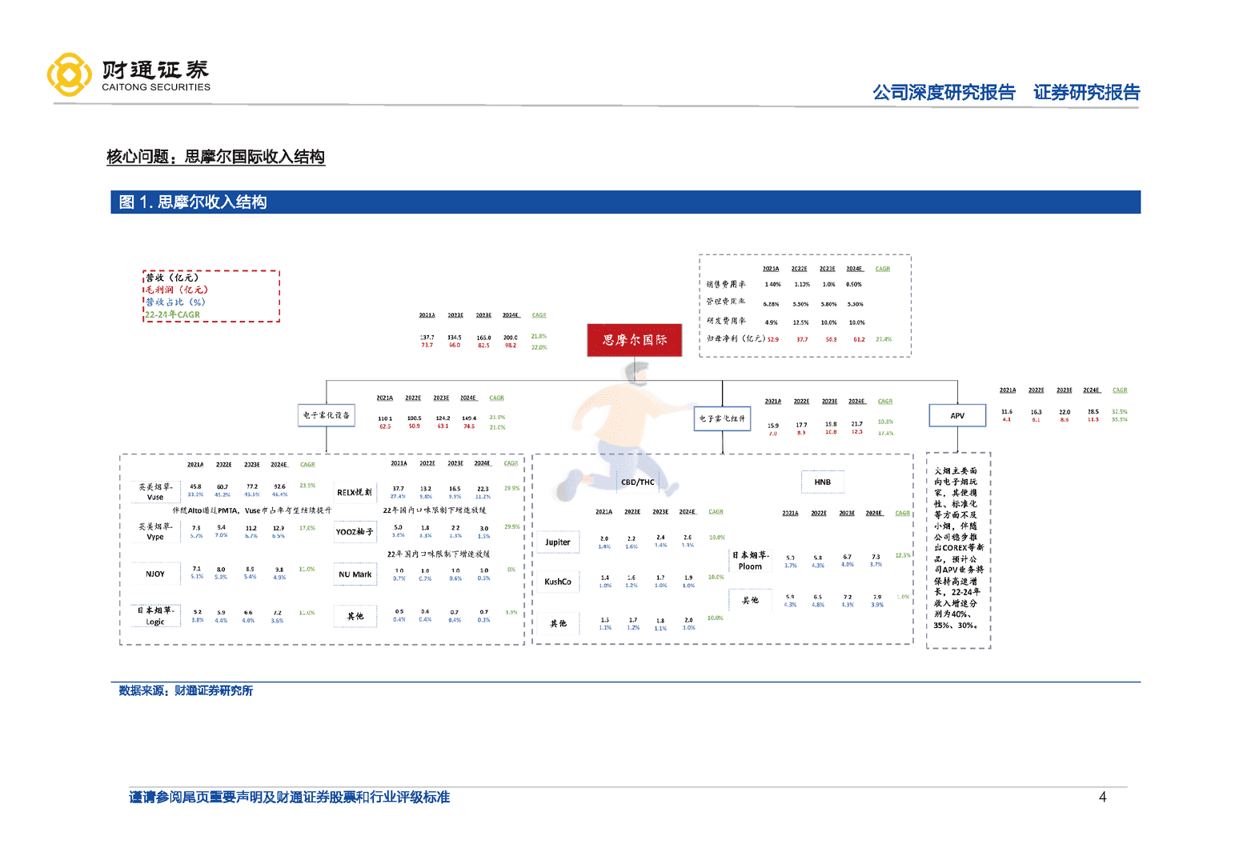
Task: Click the KushCo customer box
Action: coord(558,582)
